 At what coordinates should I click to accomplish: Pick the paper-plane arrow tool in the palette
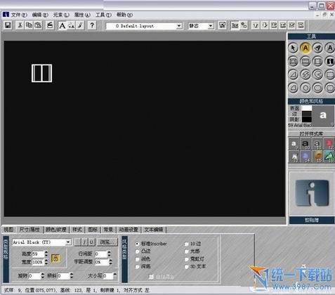(317, 48)
